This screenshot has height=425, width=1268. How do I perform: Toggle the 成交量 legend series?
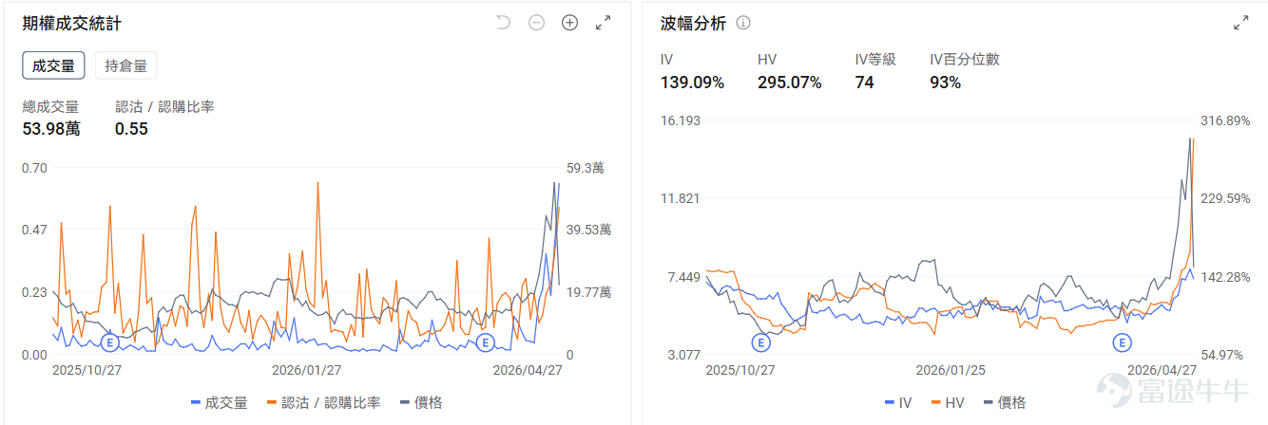coord(220,403)
